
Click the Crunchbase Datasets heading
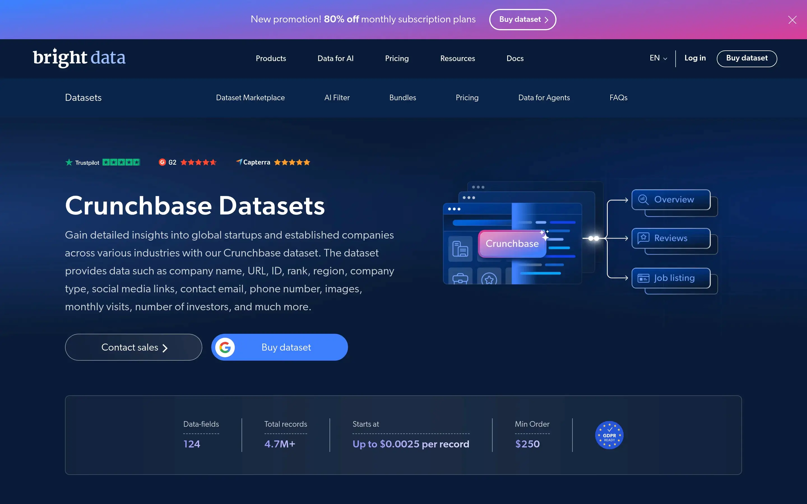[x=195, y=206]
